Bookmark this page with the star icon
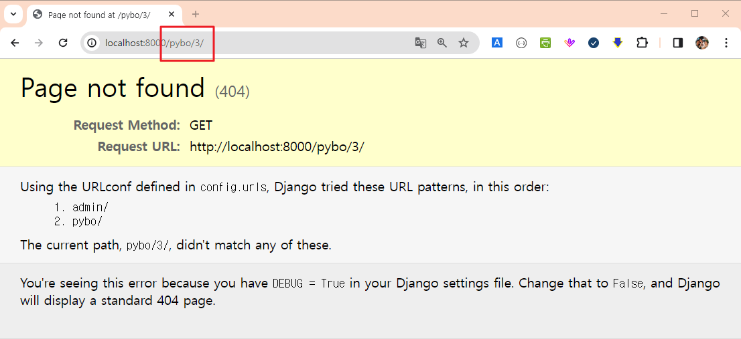This screenshot has height=339, width=741. click(x=464, y=43)
